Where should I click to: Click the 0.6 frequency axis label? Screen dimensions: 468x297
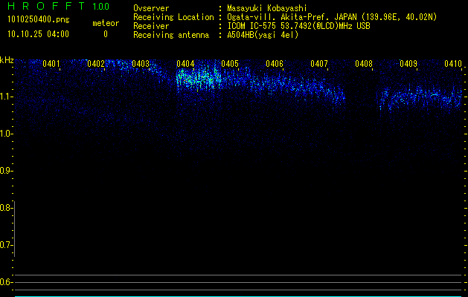click(x=6, y=282)
